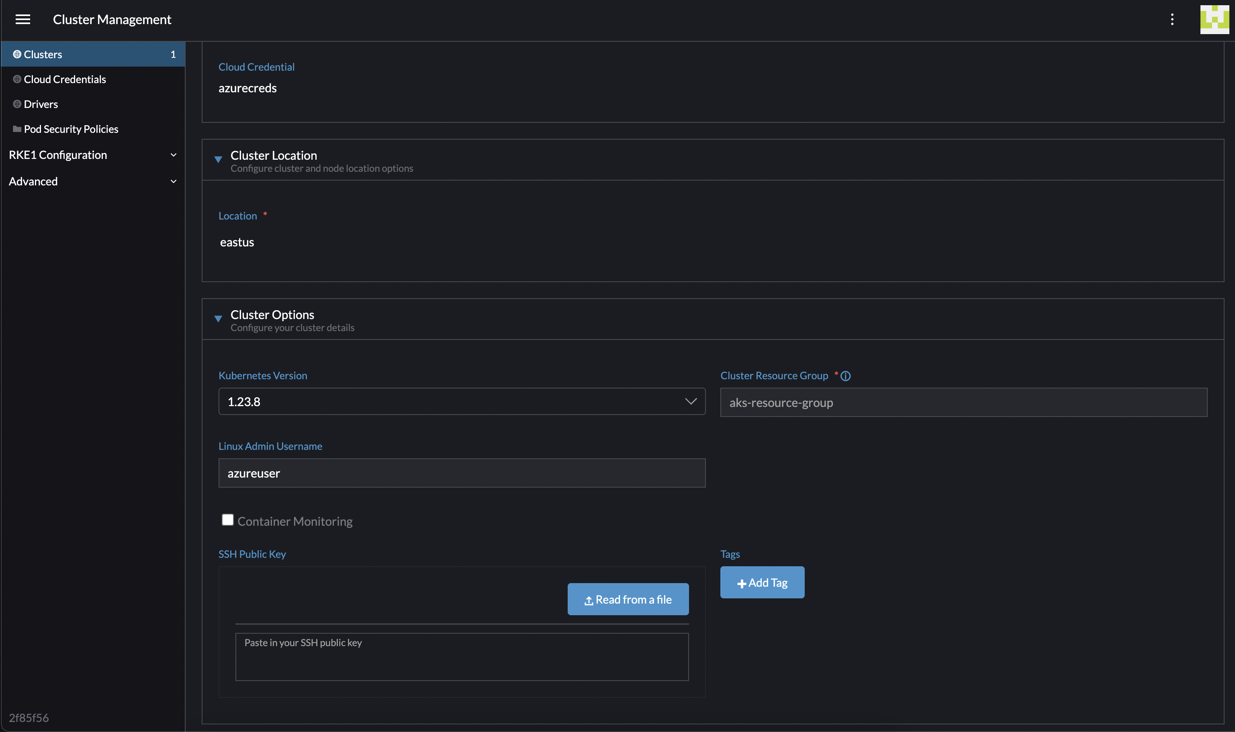Open the hamburger navigation menu
Viewport: 1235px width, 732px height.
click(23, 19)
